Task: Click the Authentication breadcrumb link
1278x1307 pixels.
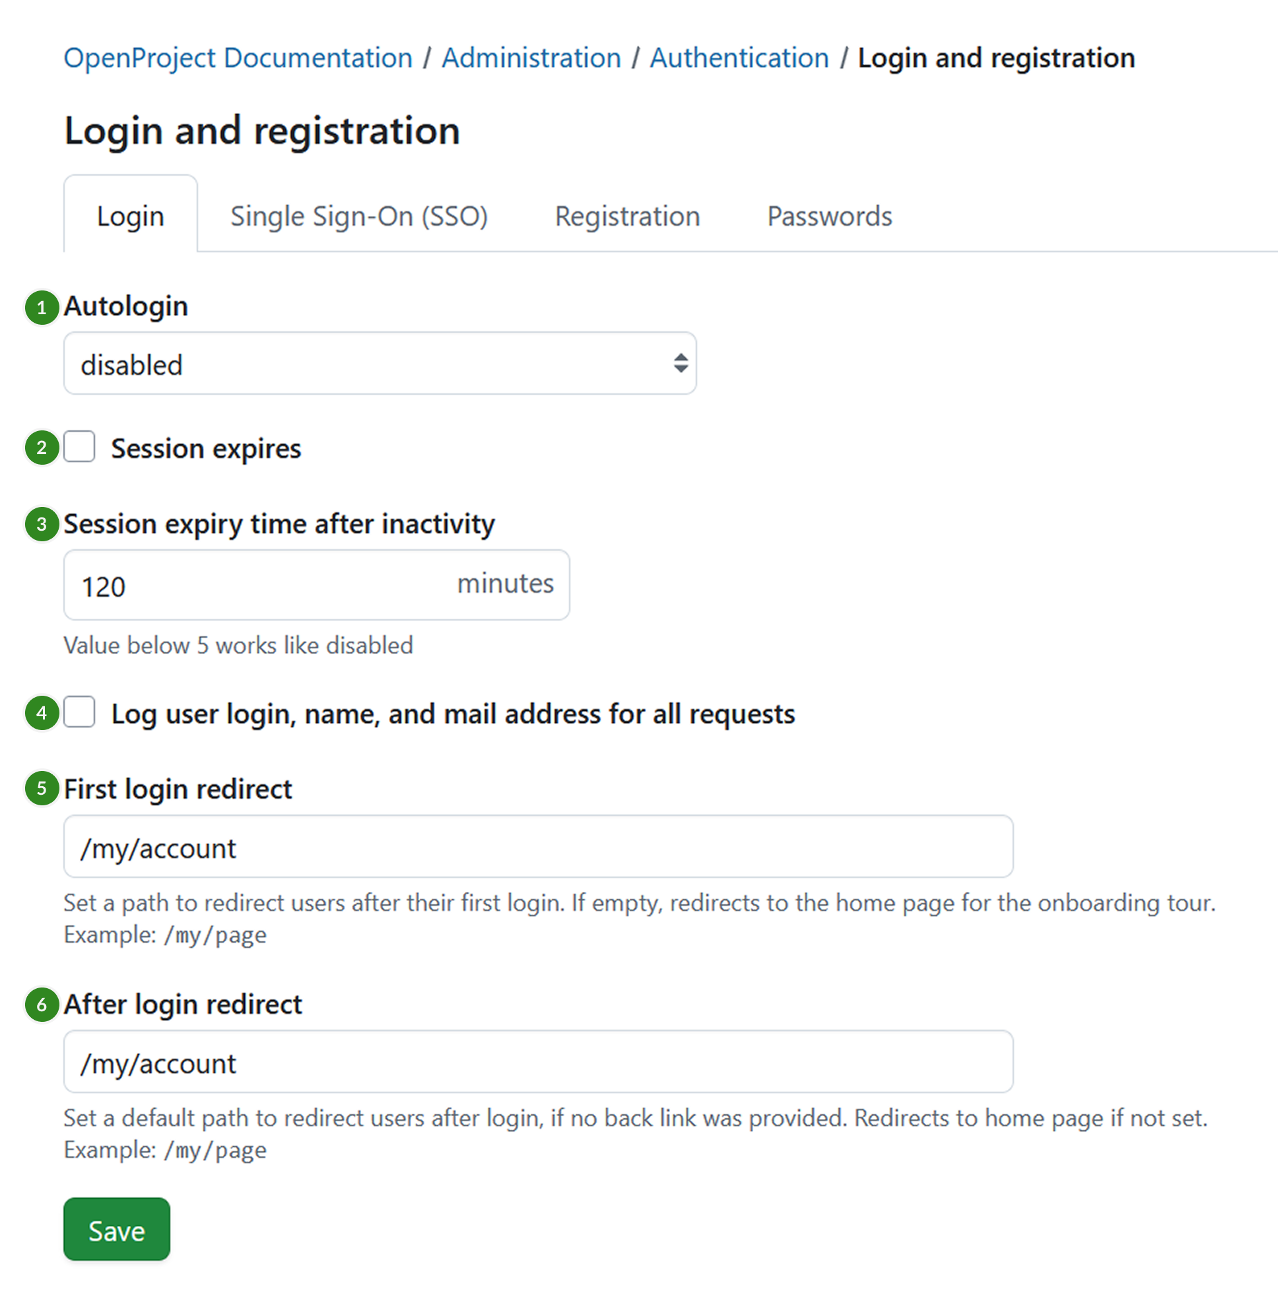Action: [x=739, y=57]
